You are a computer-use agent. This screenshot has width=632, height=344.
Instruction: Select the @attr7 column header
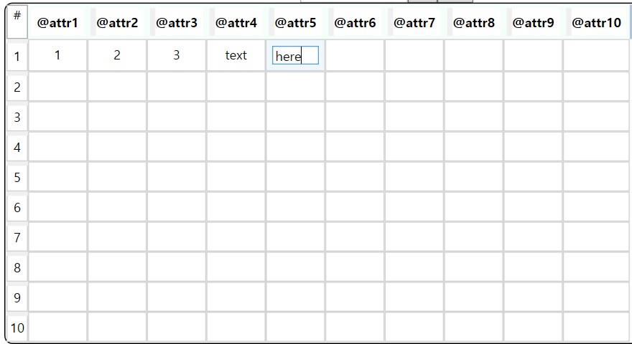click(414, 22)
